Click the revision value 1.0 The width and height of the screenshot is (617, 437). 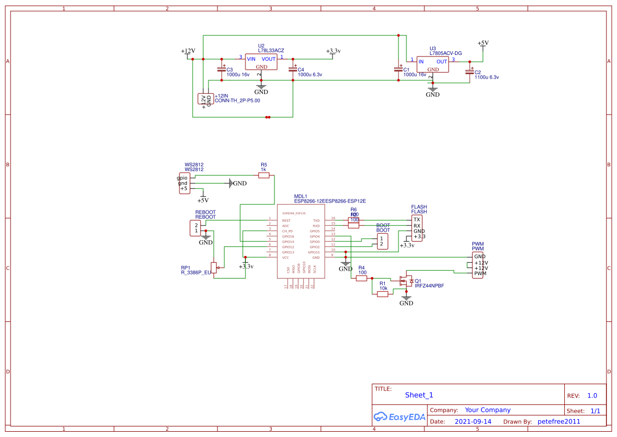click(592, 395)
